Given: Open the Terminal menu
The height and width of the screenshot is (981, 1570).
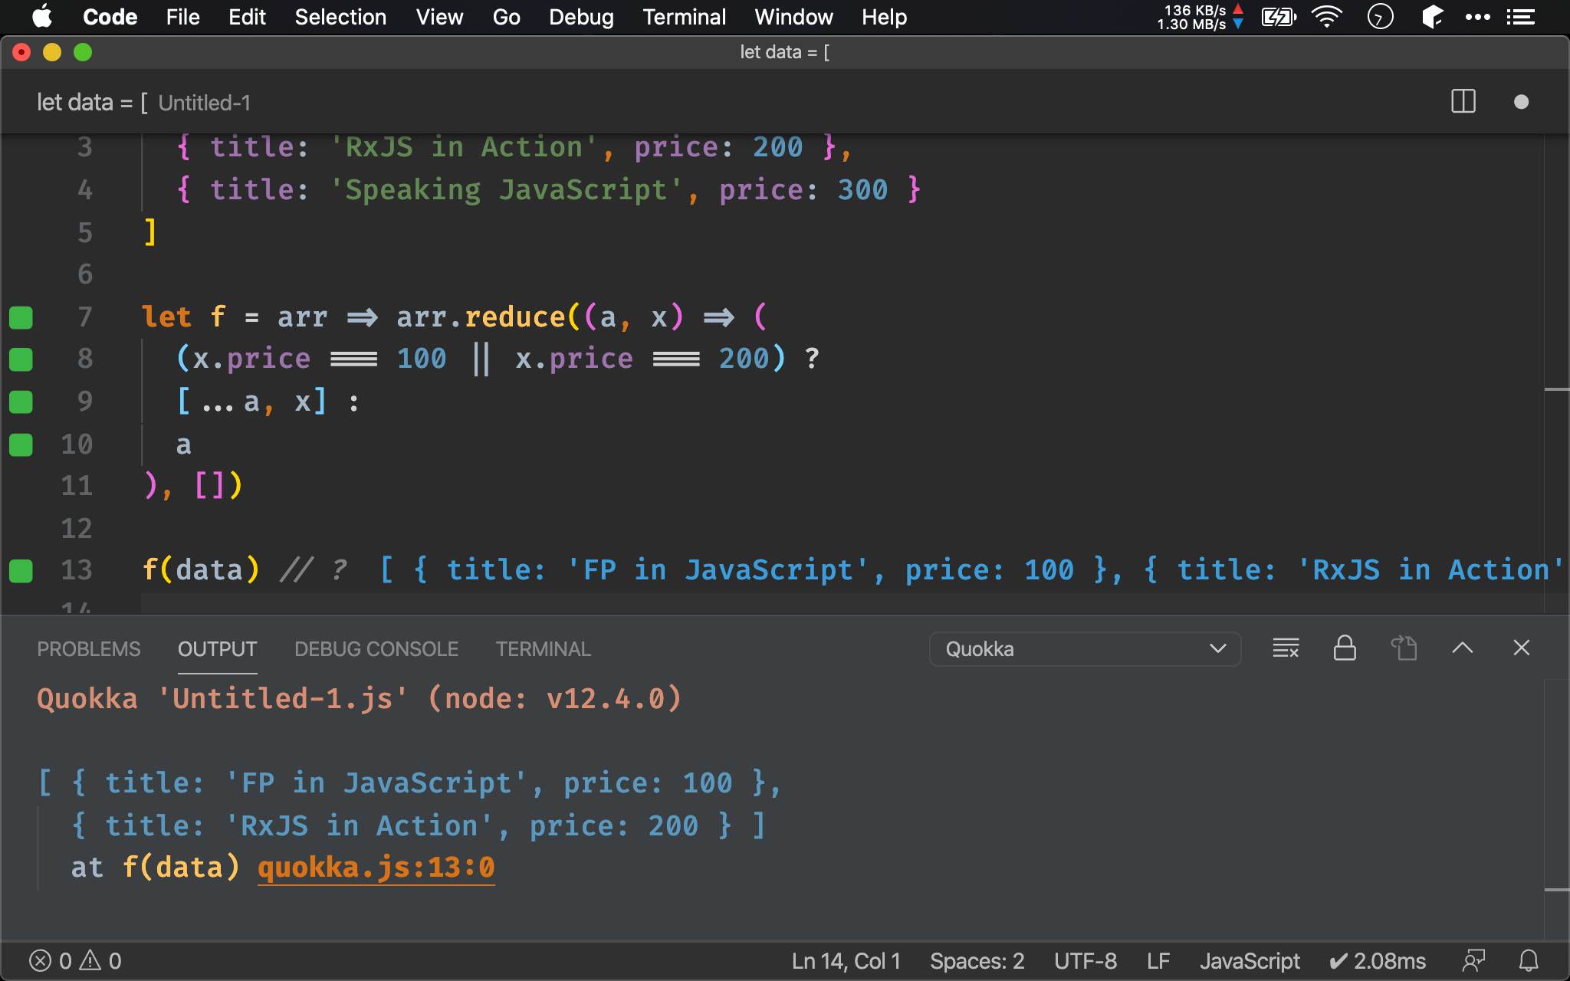Looking at the screenshot, I should pyautogui.click(x=684, y=17).
